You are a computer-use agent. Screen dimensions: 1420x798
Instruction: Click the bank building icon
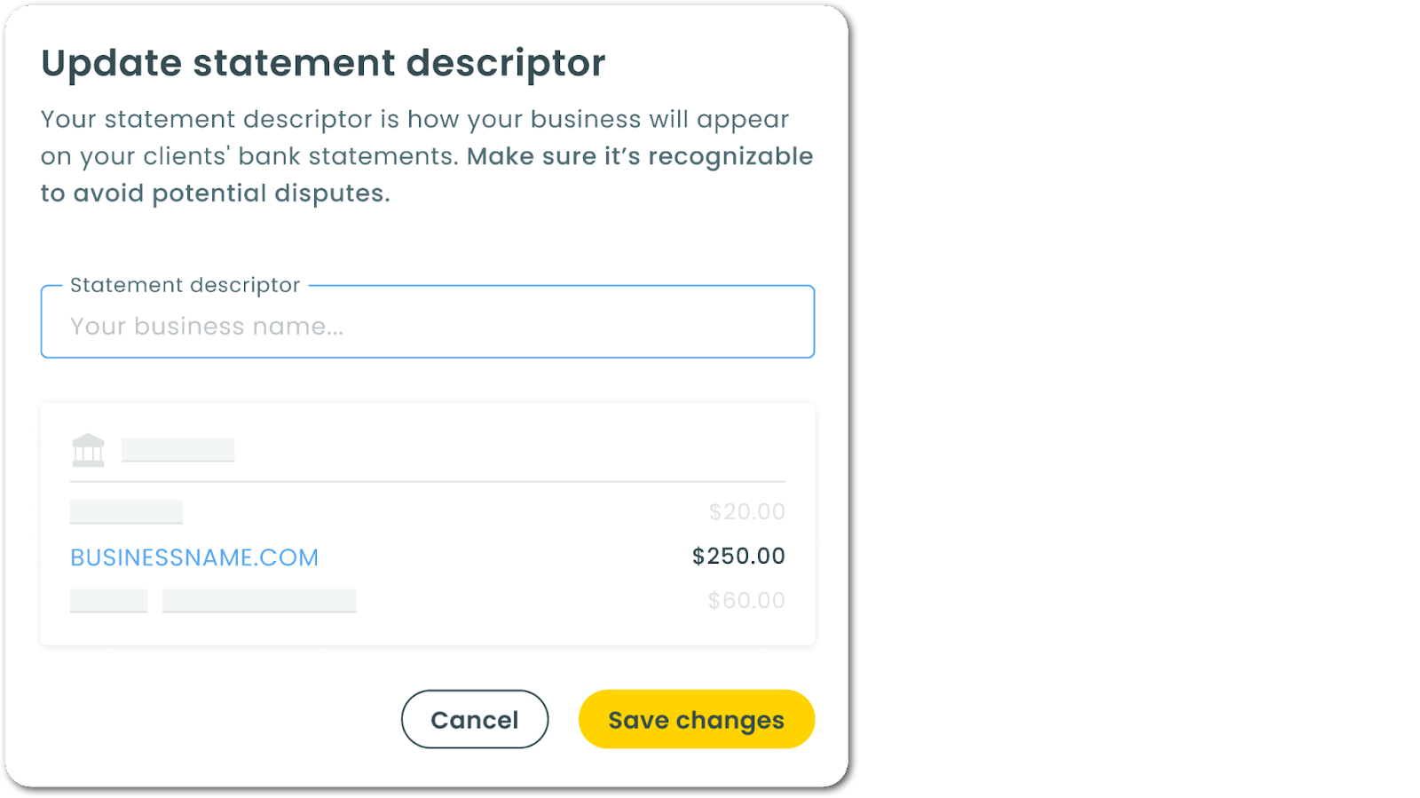click(88, 450)
